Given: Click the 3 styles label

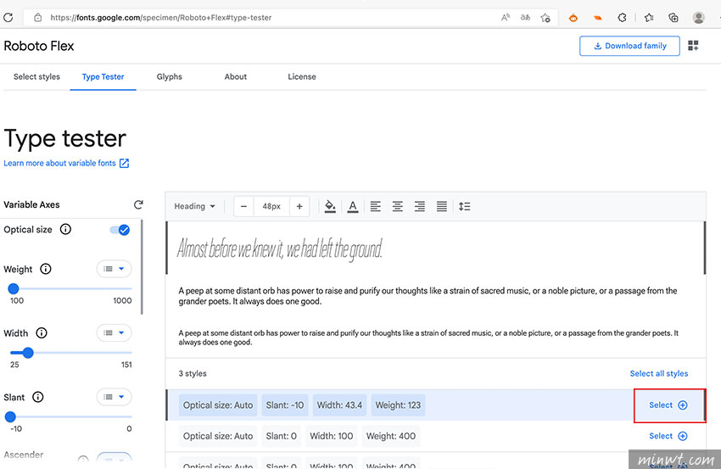Looking at the screenshot, I should point(193,373).
